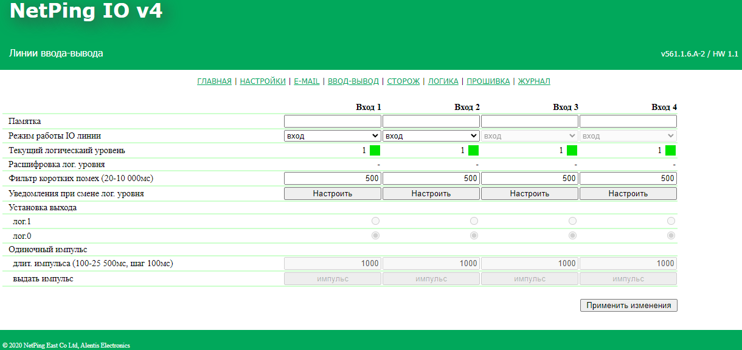742x350 pixels.
Task: Click the green level indicator for Вход 3
Action: pos(572,151)
